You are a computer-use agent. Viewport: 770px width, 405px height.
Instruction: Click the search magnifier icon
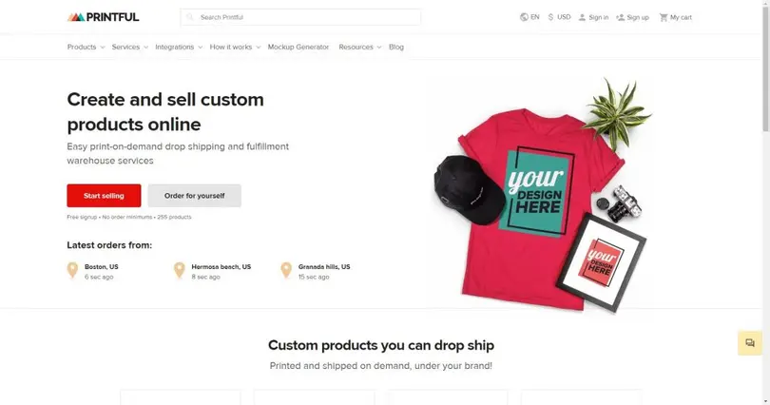point(190,17)
